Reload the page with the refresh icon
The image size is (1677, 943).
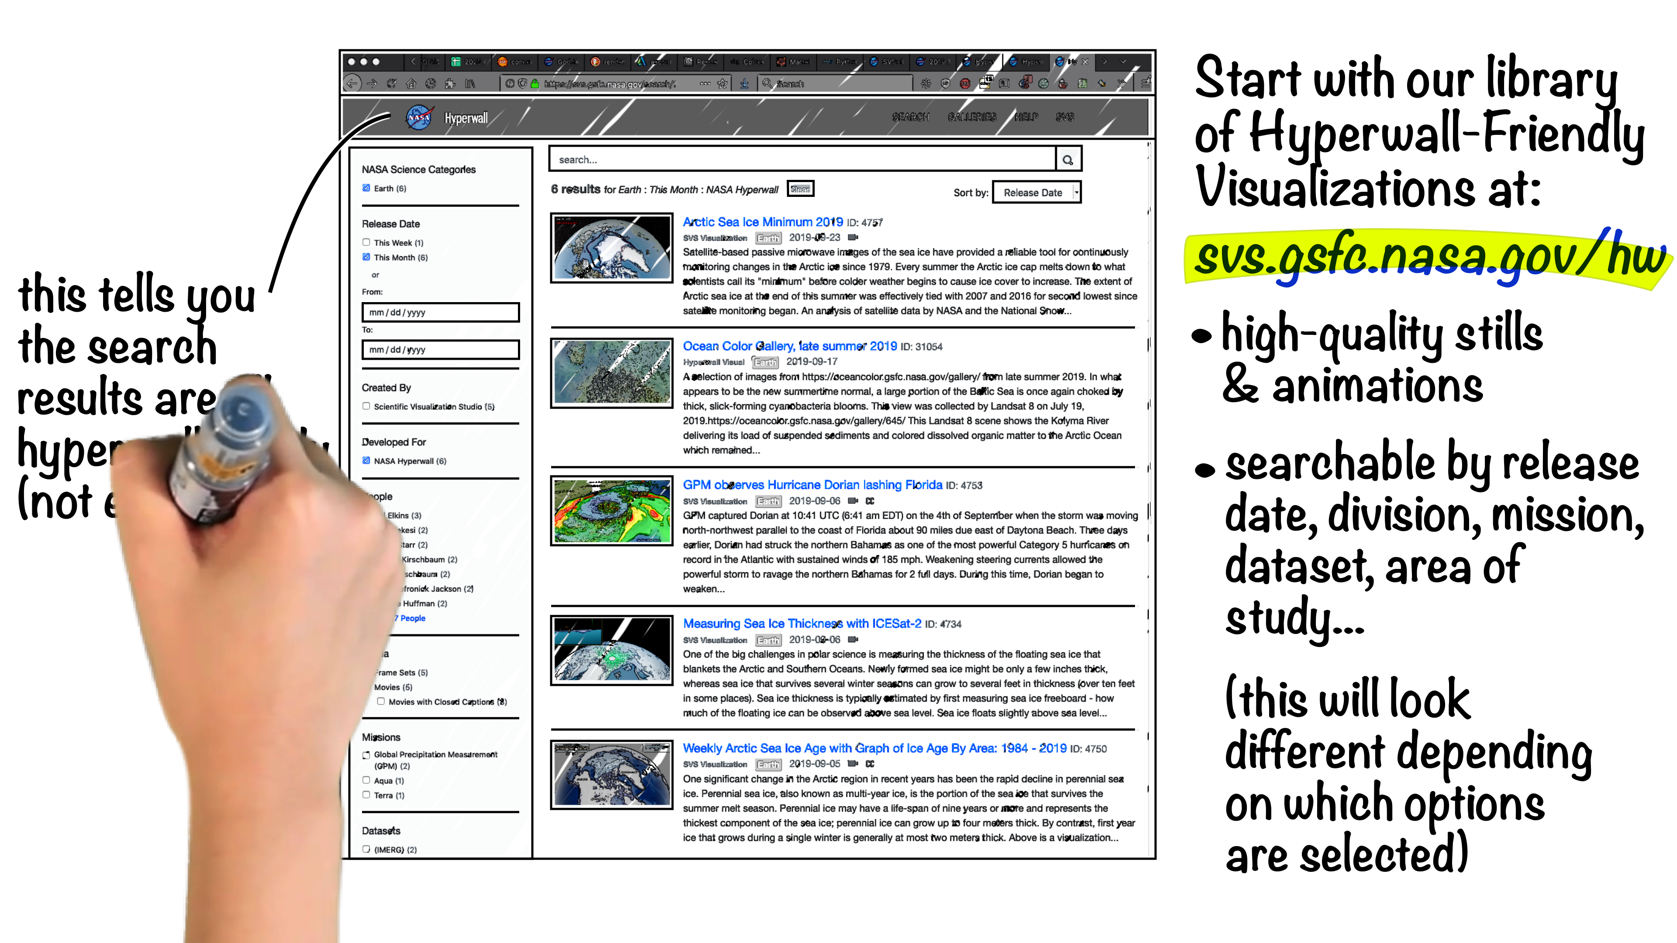[x=391, y=83]
